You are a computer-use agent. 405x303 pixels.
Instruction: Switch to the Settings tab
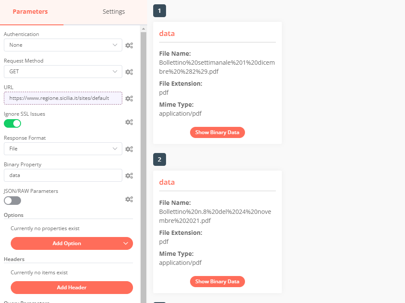pyautogui.click(x=114, y=12)
